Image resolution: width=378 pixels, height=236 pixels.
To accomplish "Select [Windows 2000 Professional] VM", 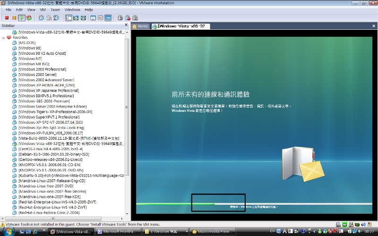I will point(42,69).
